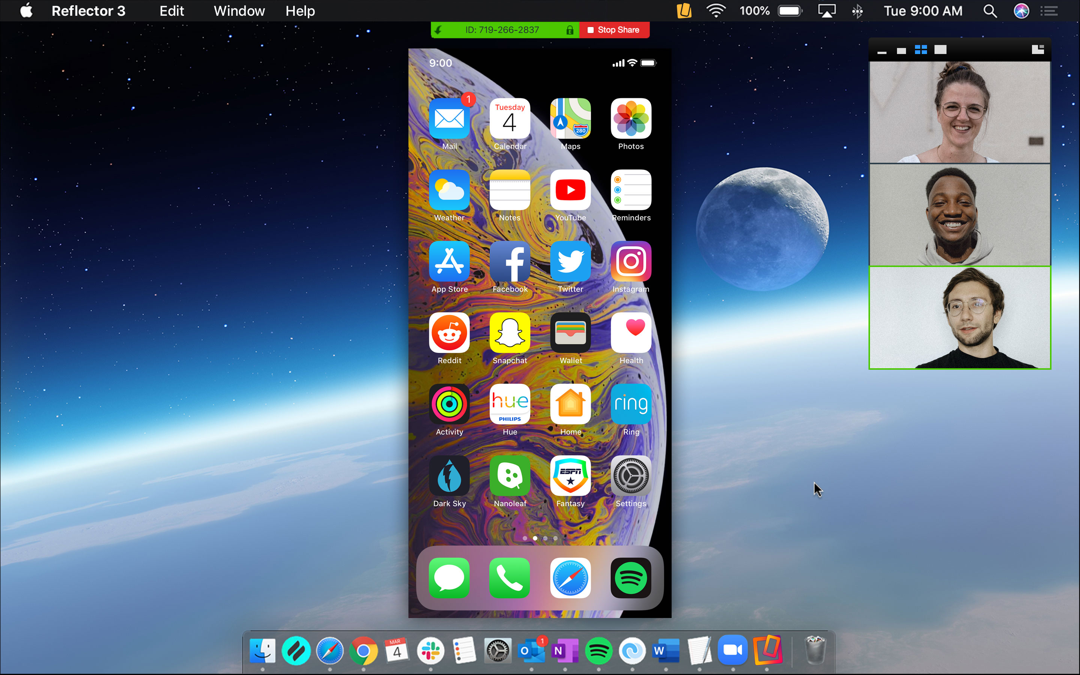Open the Mail app on the mirrored iPhone
The height and width of the screenshot is (675, 1080).
pos(449,119)
